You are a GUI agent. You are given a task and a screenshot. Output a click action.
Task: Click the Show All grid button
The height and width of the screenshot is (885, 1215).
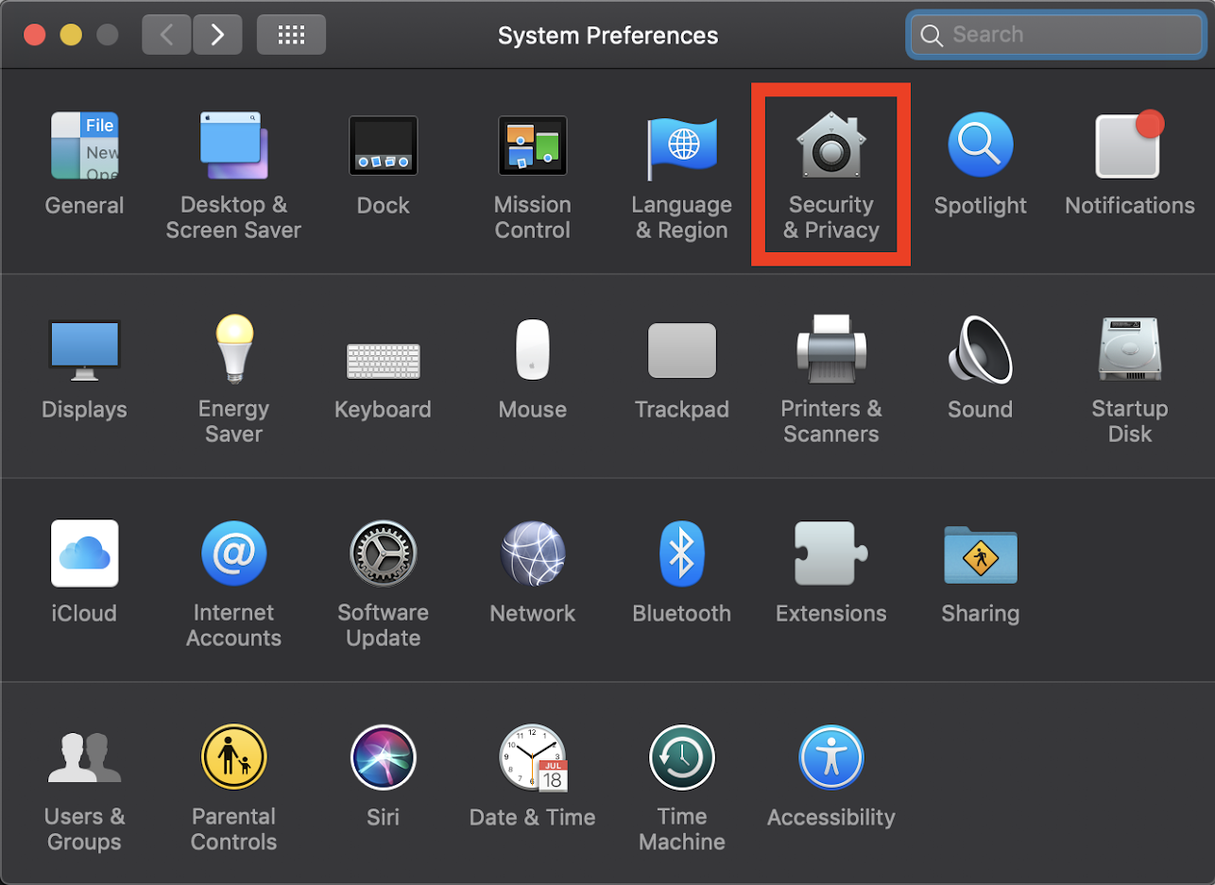tap(291, 35)
